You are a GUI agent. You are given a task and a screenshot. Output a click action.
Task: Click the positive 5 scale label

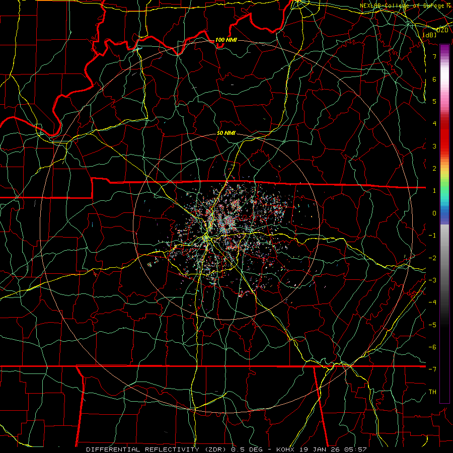point(434,101)
